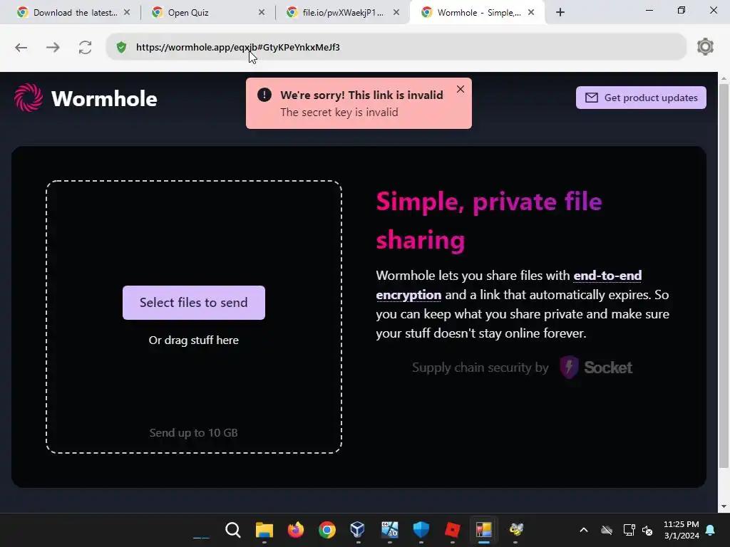
Task: Open a new browser tab
Action: pos(560,13)
